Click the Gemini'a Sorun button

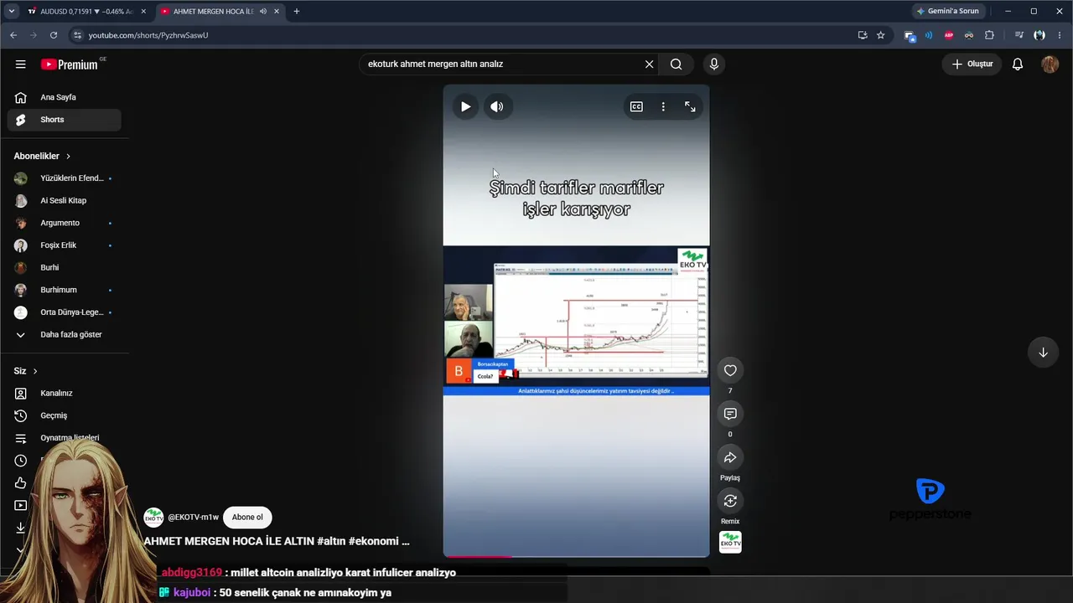click(947, 12)
